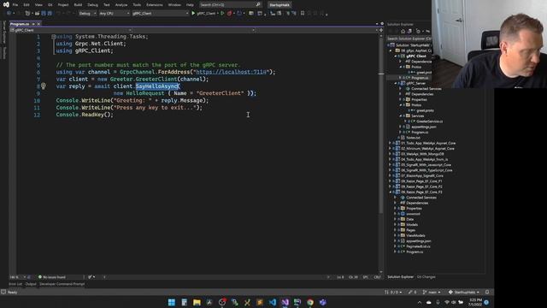Collapse the gRPC_Server project node
The image size is (547, 308).
(x=396, y=83)
